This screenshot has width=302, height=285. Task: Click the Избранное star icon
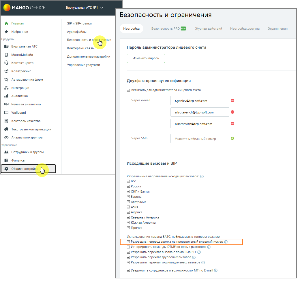pyautogui.click(x=6, y=32)
